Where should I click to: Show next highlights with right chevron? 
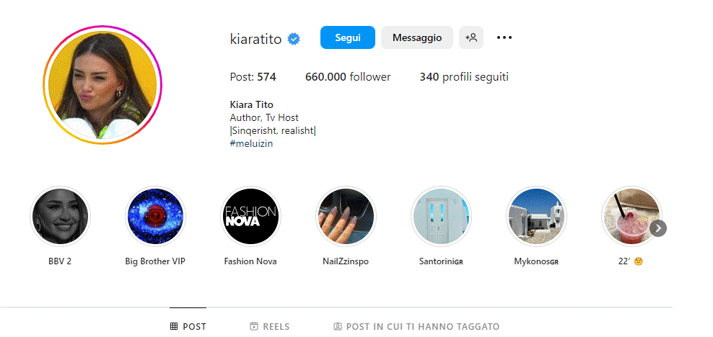(658, 228)
